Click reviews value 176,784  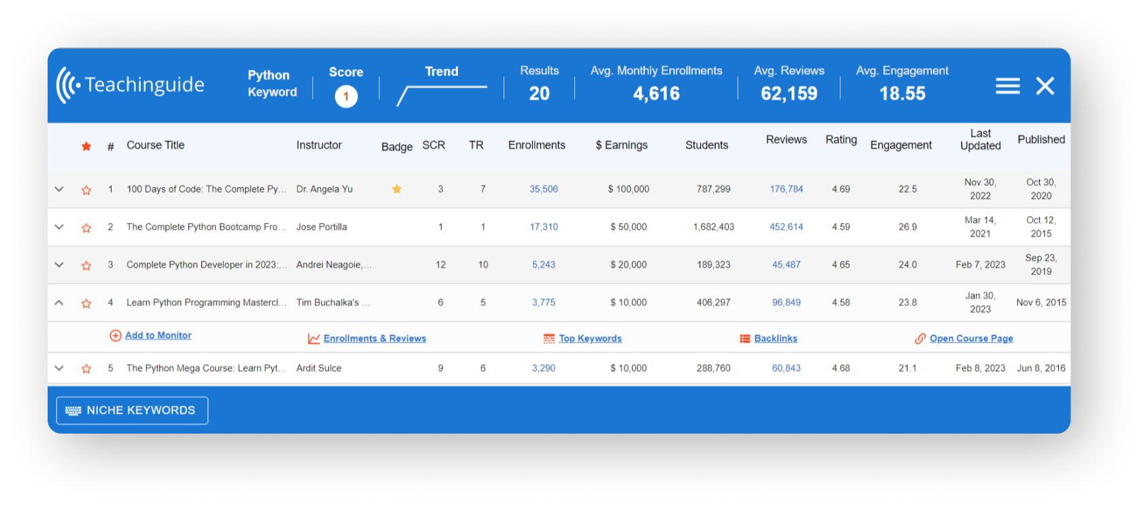[786, 189]
